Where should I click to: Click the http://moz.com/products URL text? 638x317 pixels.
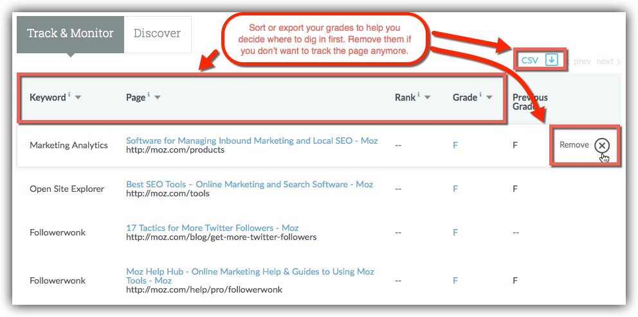click(175, 150)
